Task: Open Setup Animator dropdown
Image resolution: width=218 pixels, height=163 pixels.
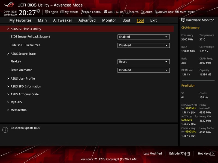Action: click(144, 70)
